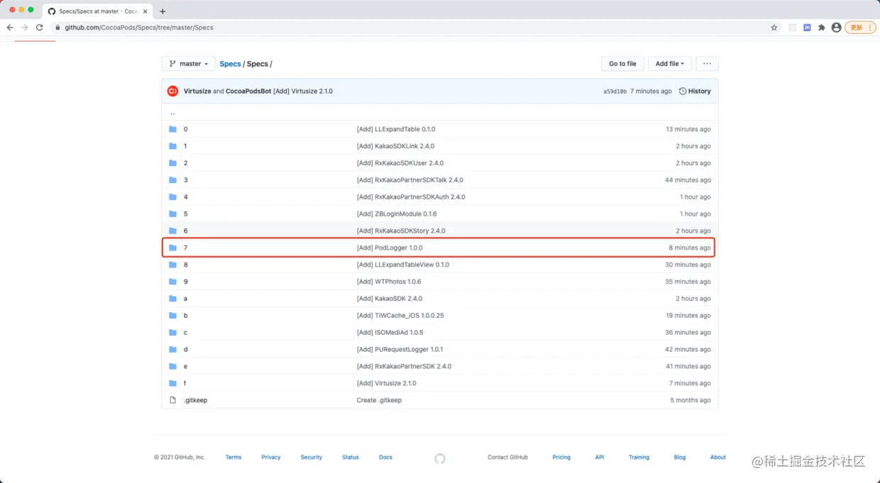Viewport: 880px width, 483px height.
Task: Bookmark page with the star icon
Action: coord(774,28)
